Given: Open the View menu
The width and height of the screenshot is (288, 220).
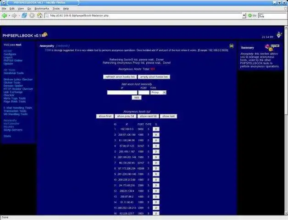Looking at the screenshot, I should (x=21, y=9).
